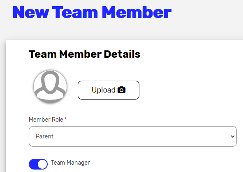Click the blue word Member in page title

[x=137, y=12]
